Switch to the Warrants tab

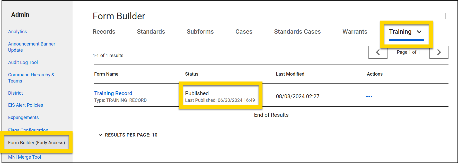pos(355,31)
